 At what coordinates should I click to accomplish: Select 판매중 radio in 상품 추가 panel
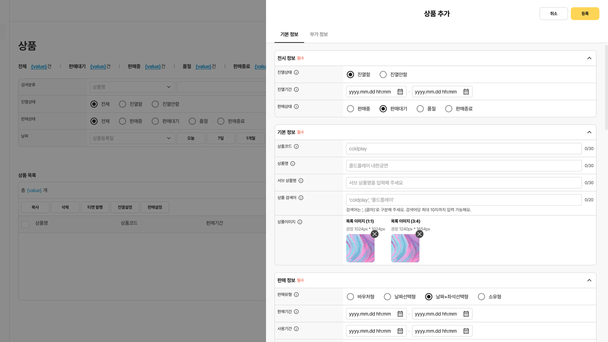pyautogui.click(x=350, y=109)
